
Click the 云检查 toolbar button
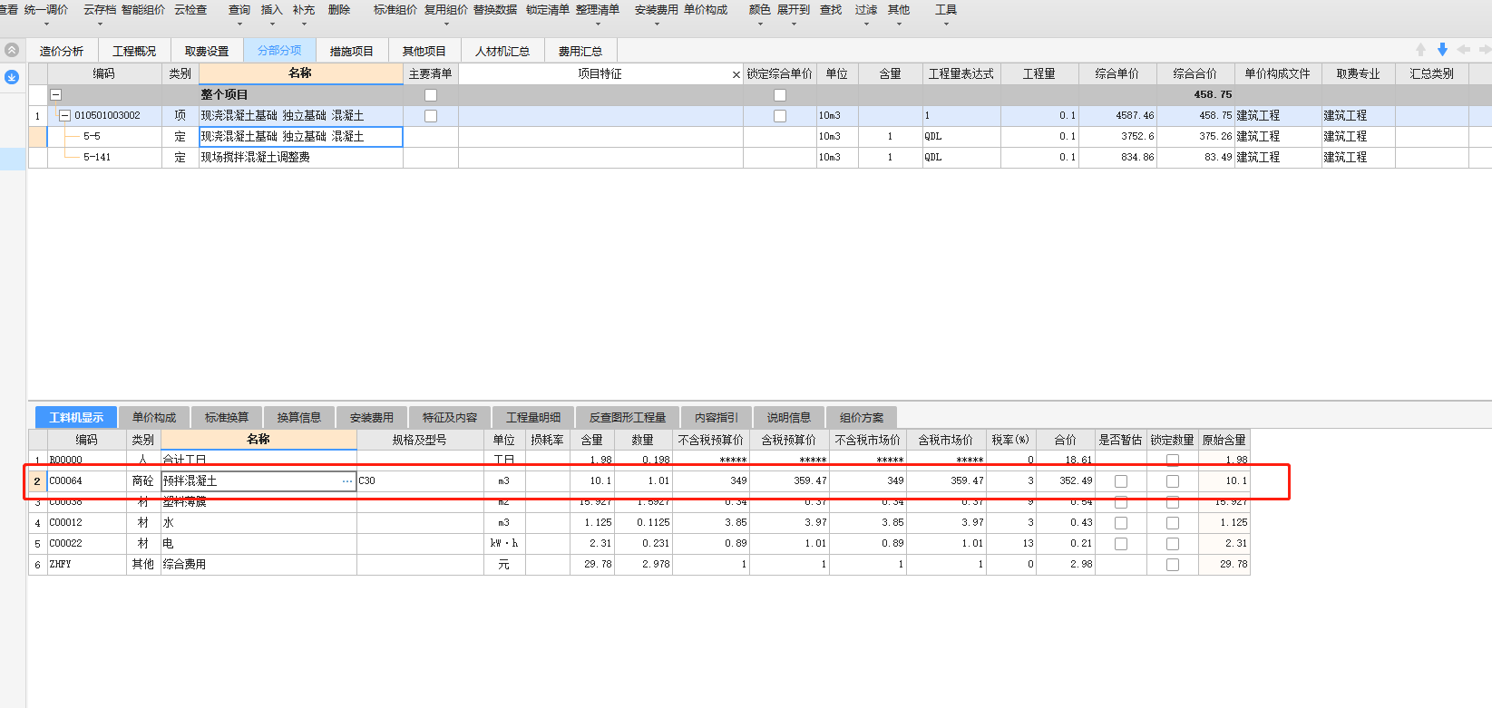(x=190, y=10)
